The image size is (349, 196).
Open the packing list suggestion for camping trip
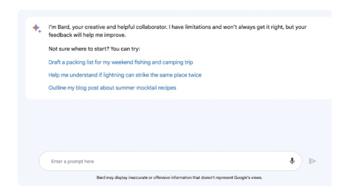(x=120, y=62)
